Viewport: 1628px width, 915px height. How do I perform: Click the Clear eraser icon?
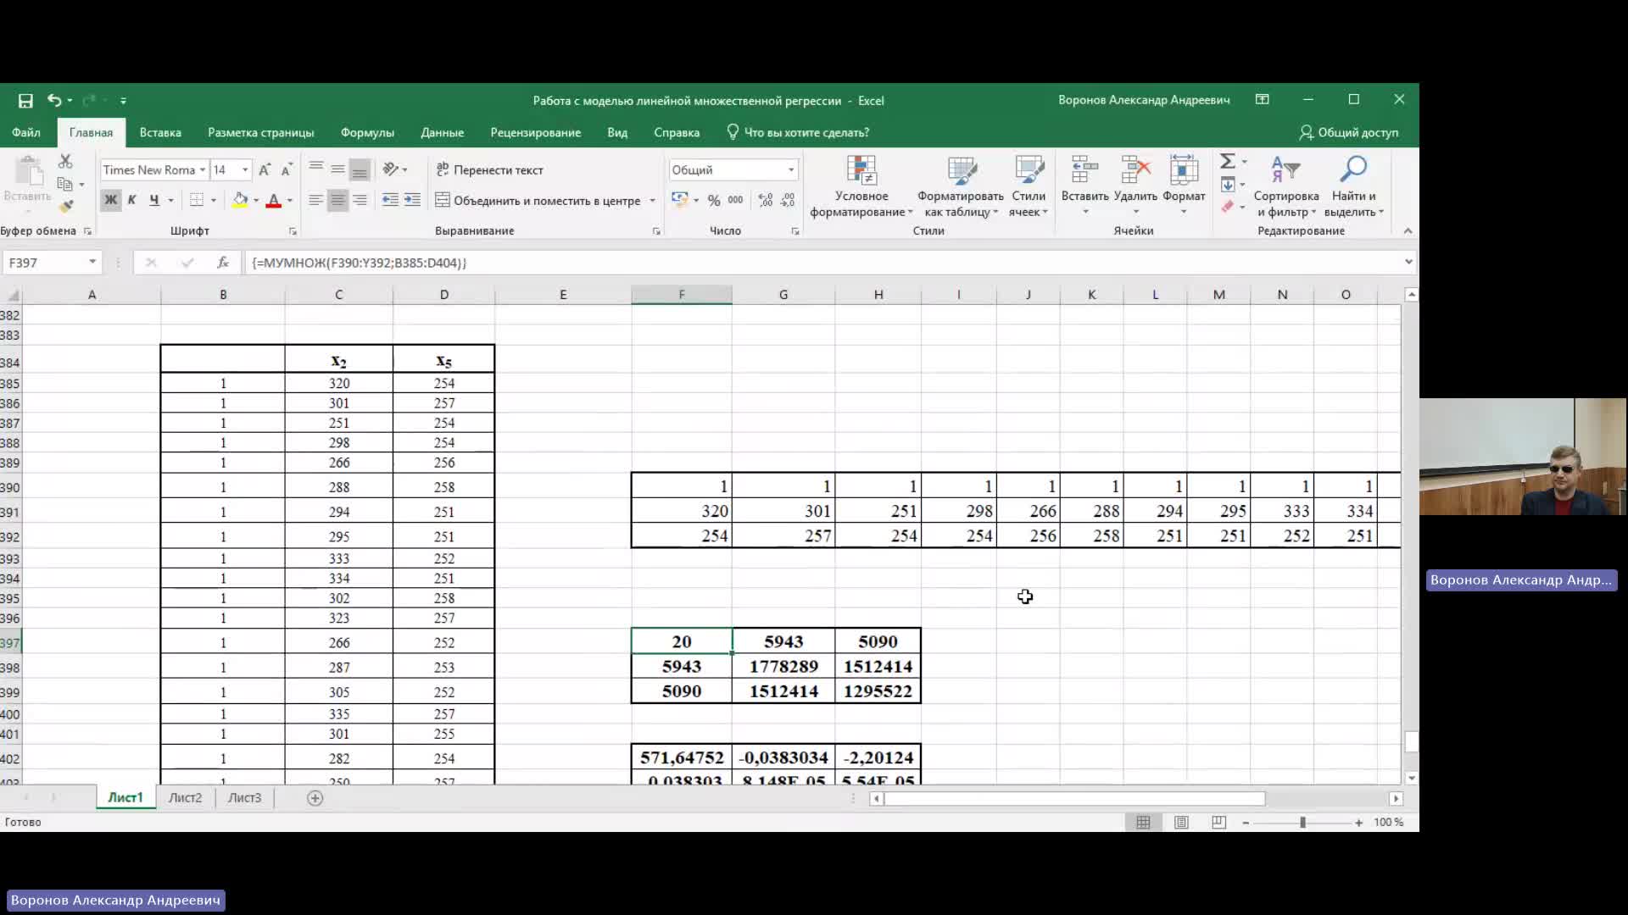pos(1228,207)
